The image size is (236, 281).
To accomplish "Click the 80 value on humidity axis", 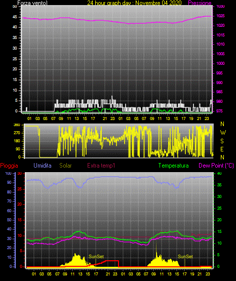I will coord(9,192).
